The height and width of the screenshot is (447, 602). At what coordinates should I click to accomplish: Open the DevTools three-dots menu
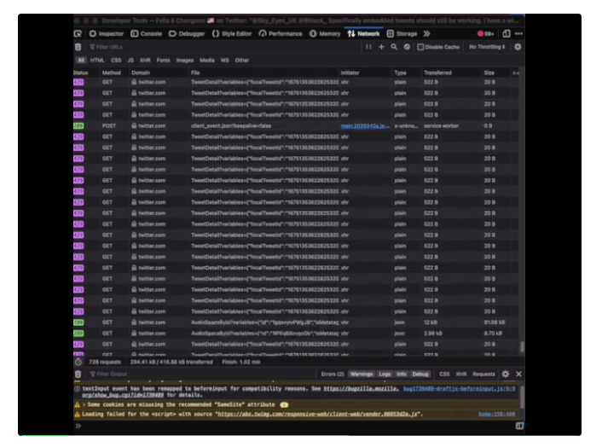[x=518, y=34]
